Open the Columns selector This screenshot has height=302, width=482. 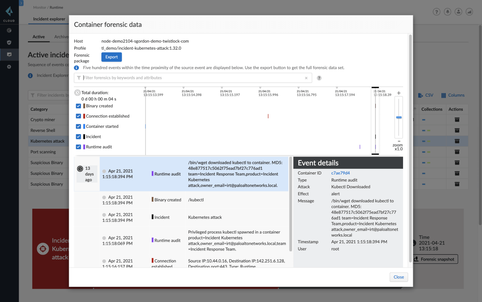click(453, 95)
